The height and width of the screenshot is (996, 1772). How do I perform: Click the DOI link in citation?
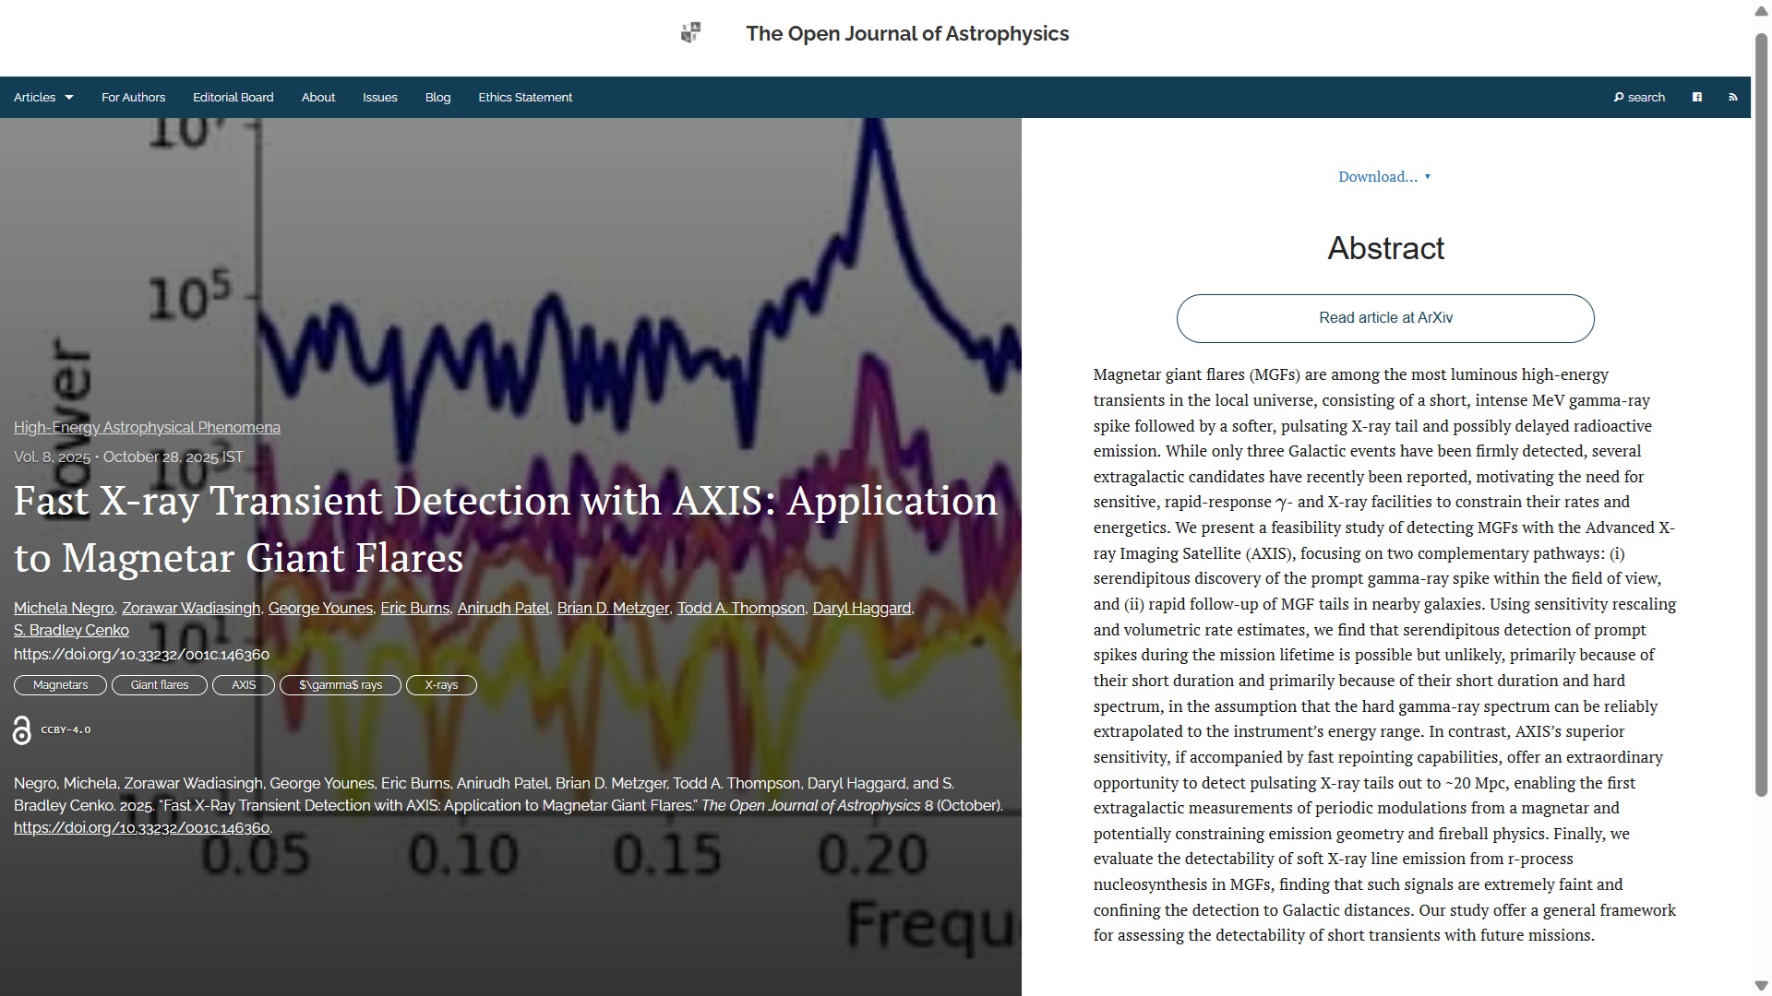click(141, 827)
